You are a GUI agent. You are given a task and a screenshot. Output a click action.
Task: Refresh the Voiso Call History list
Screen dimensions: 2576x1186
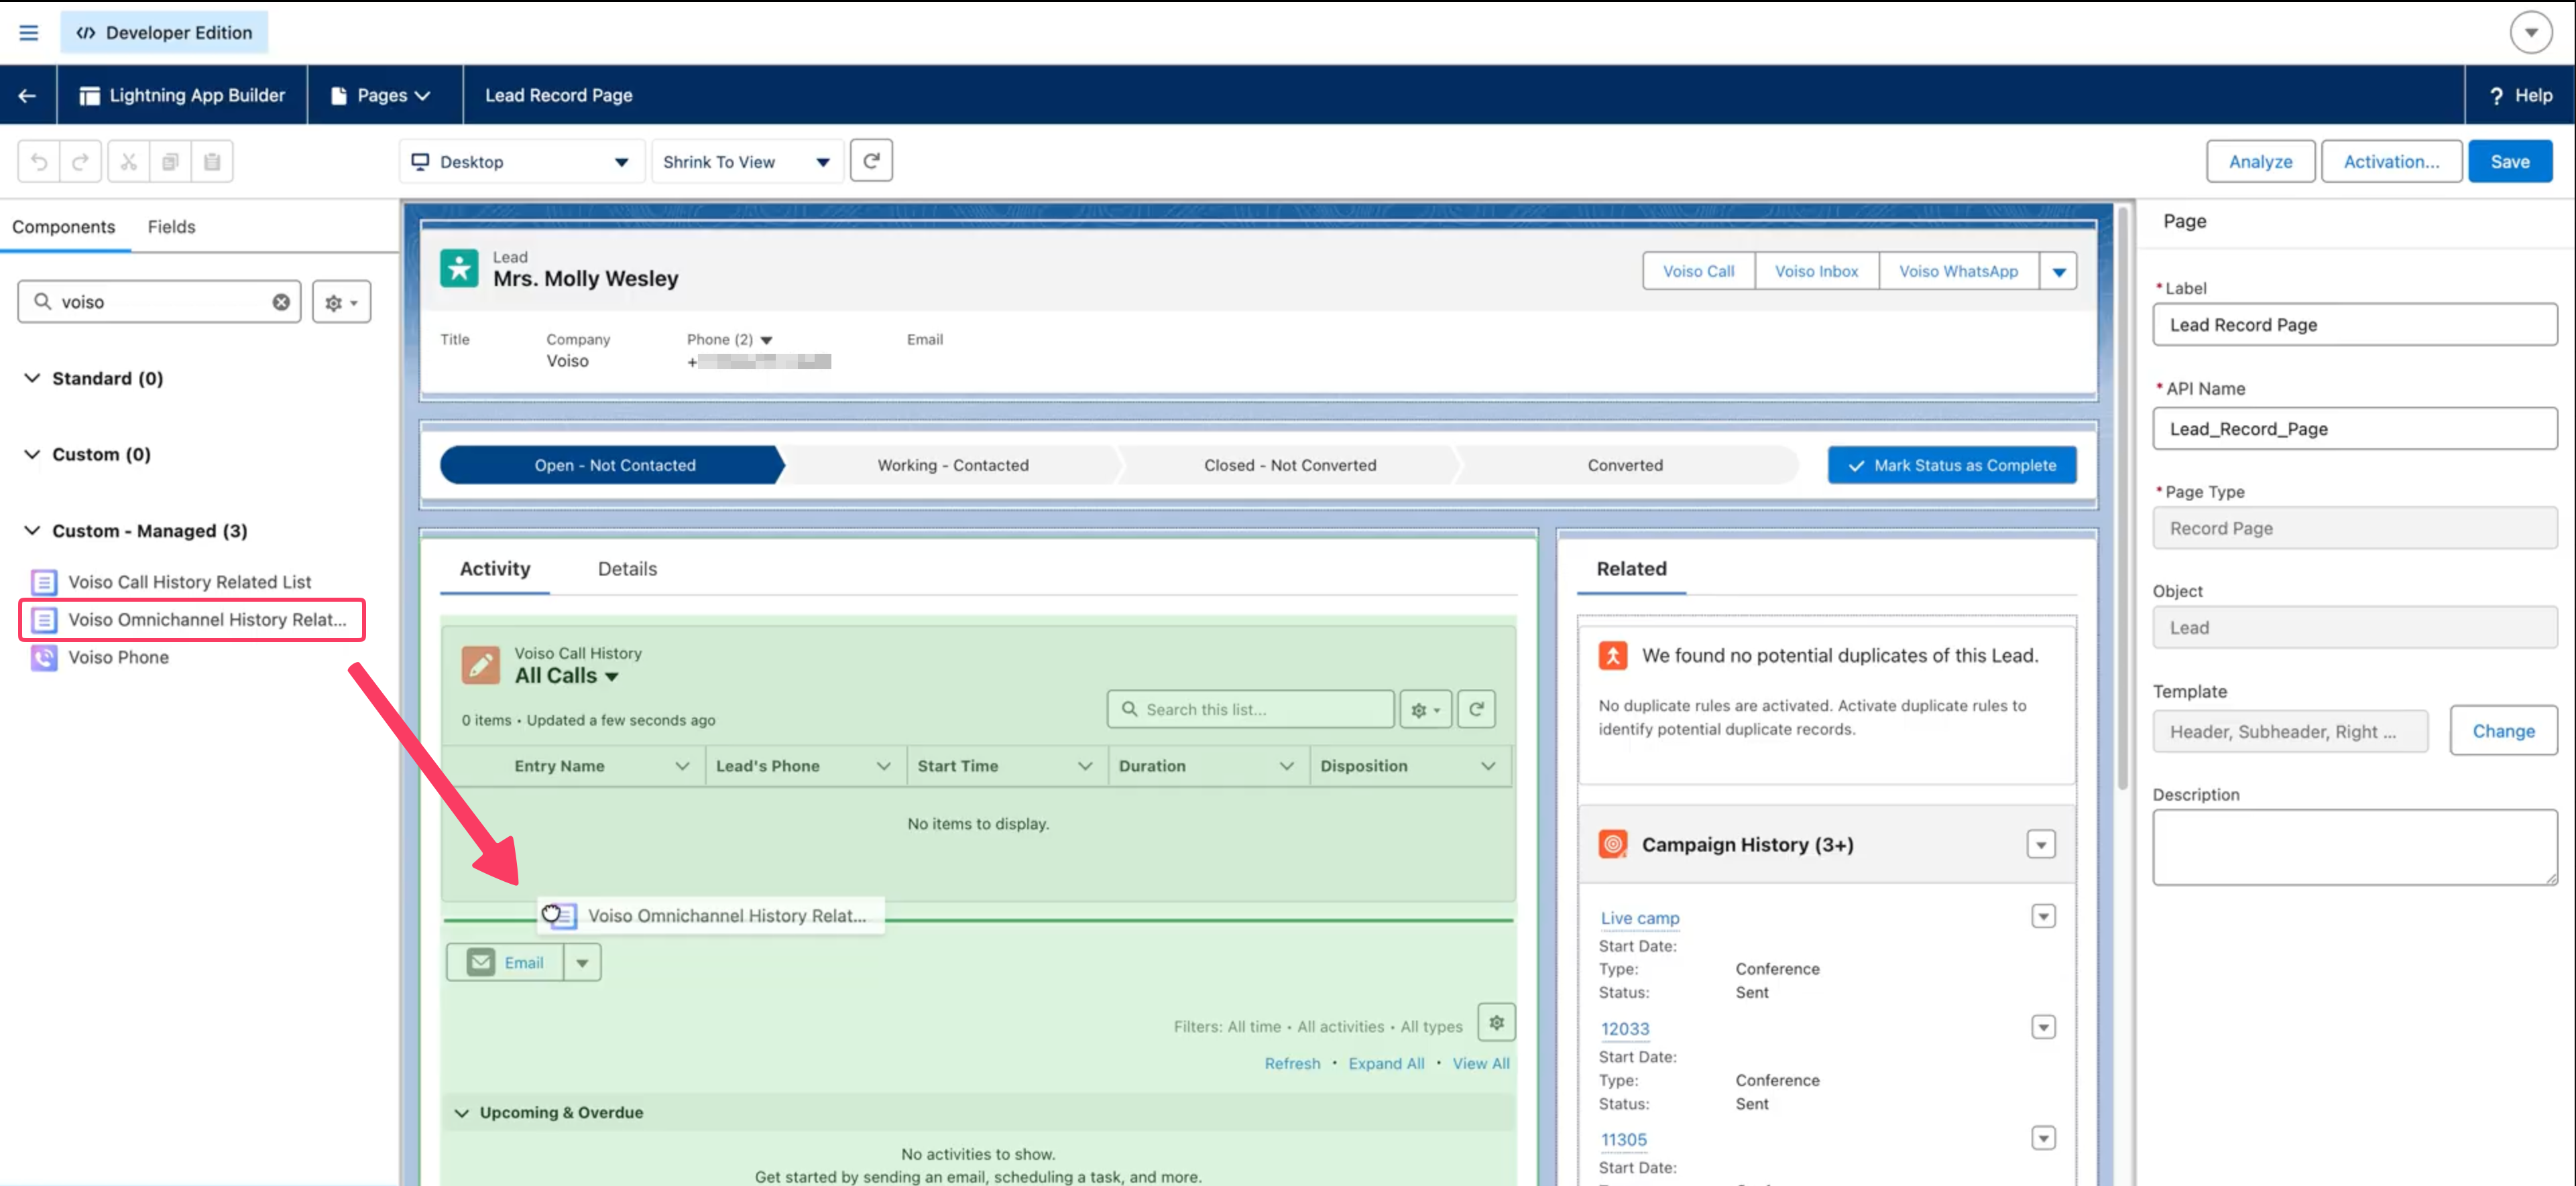click(x=1476, y=710)
